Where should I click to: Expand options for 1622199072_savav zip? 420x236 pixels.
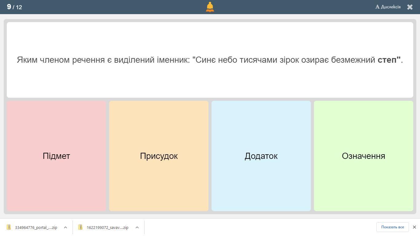(x=137, y=227)
